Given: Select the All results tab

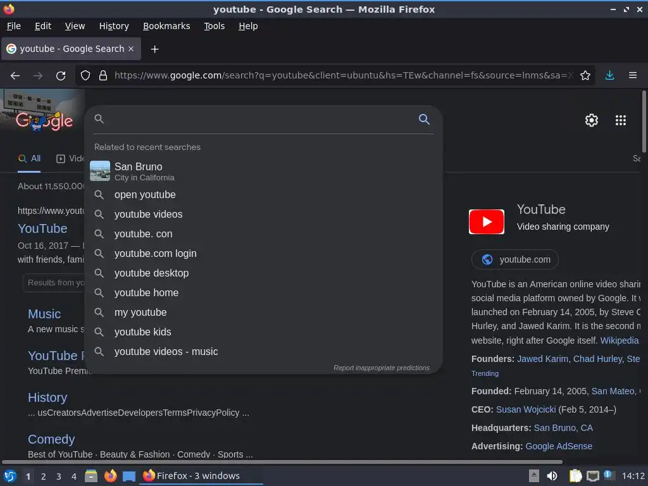Looking at the screenshot, I should pyautogui.click(x=29, y=159).
